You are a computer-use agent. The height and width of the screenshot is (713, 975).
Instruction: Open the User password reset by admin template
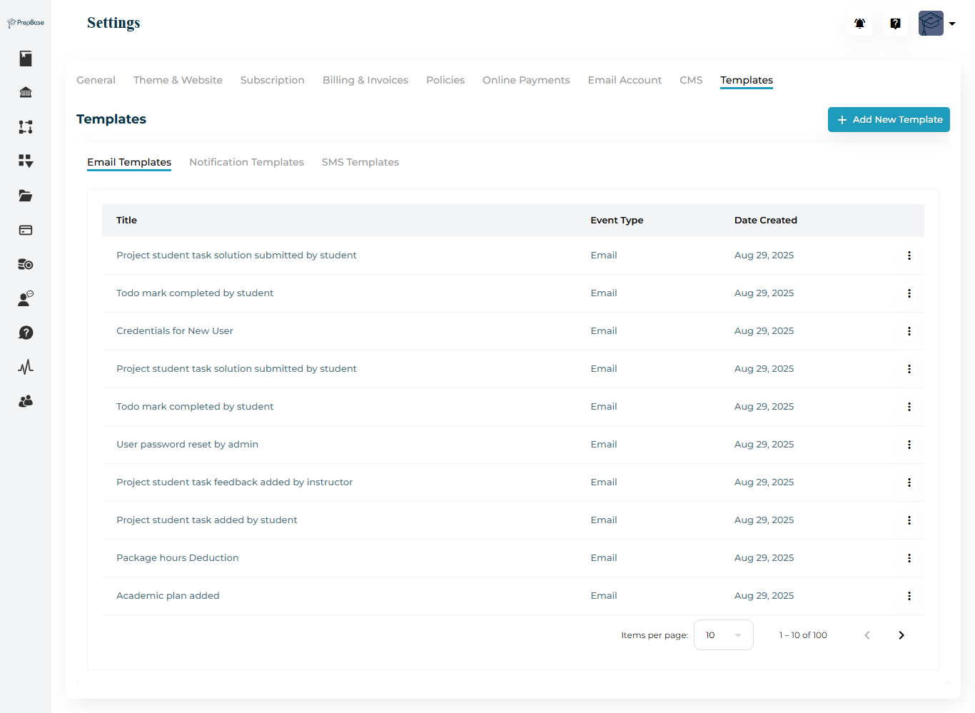point(187,445)
